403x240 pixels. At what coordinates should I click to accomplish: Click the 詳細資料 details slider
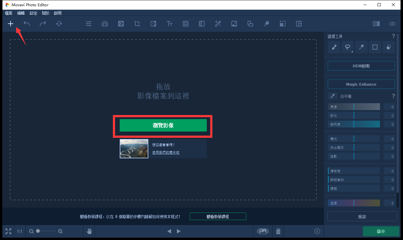(x=354, y=180)
